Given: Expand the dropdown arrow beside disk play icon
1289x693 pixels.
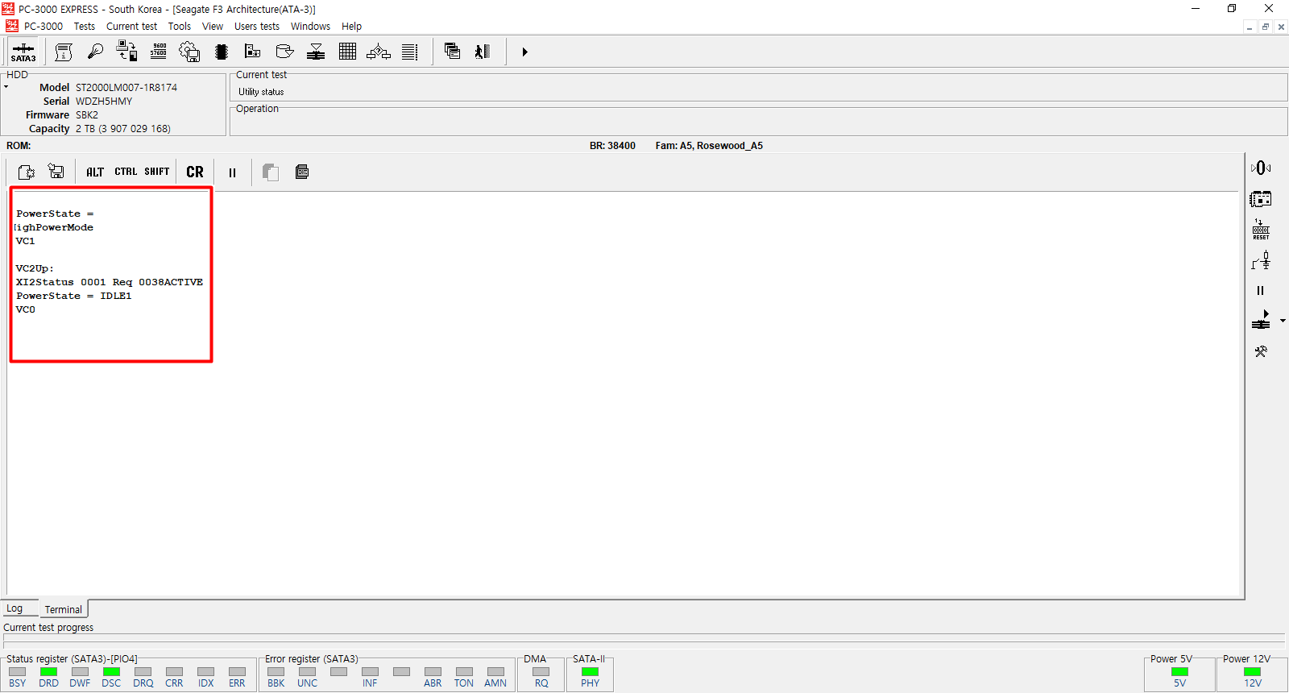Looking at the screenshot, I should coord(1283,321).
